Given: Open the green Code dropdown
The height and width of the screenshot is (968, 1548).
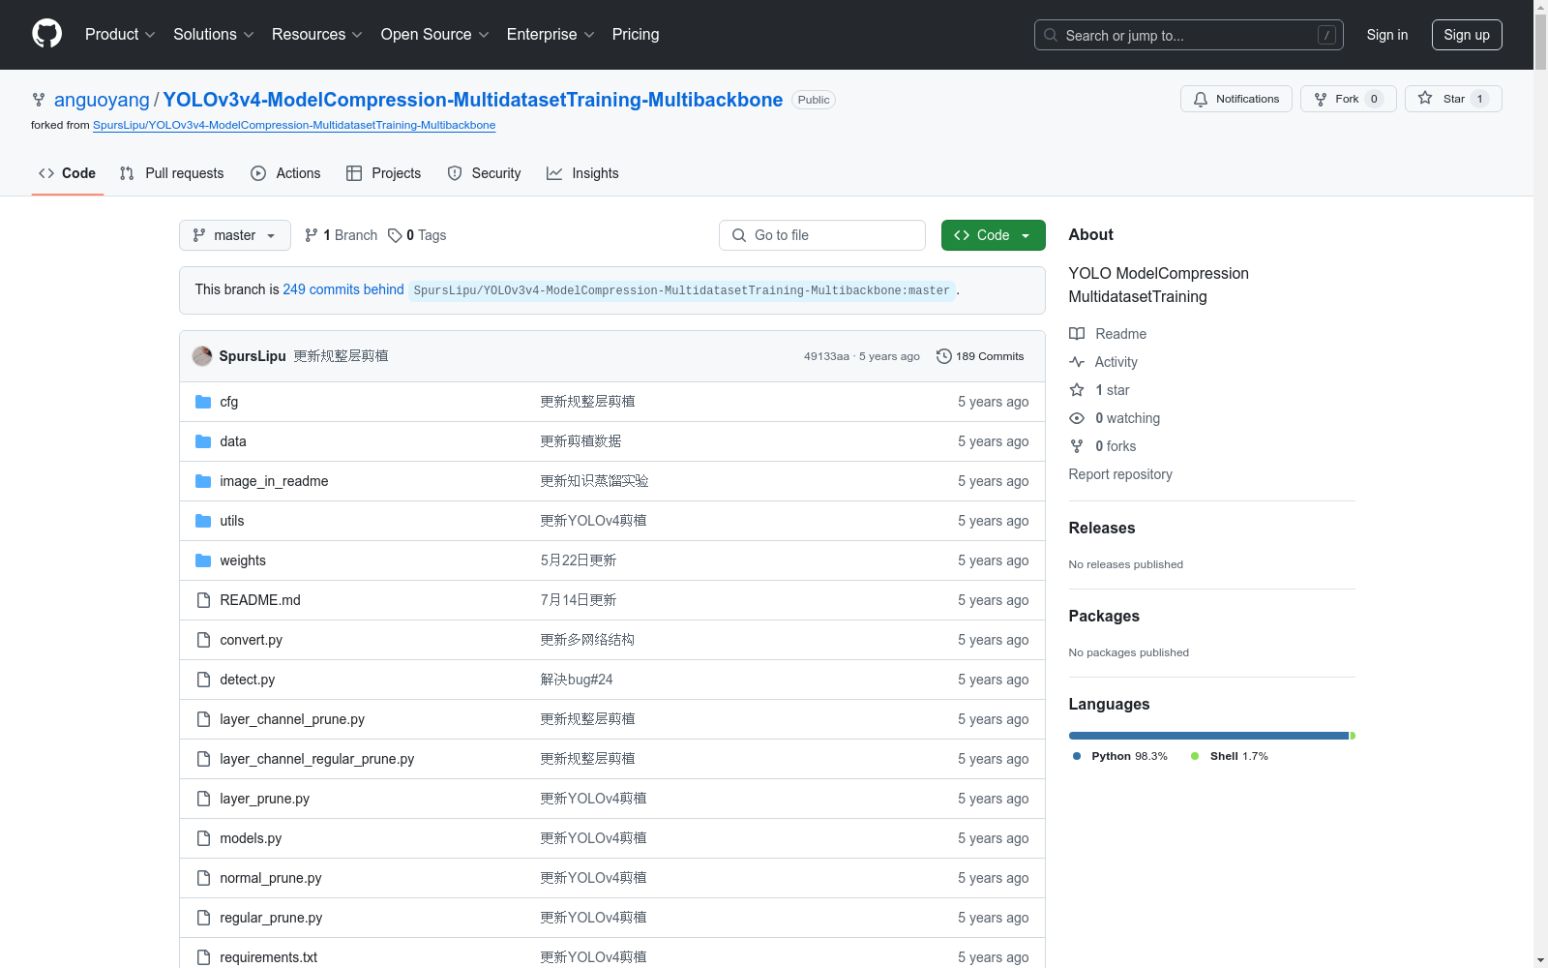Looking at the screenshot, I should tap(994, 235).
